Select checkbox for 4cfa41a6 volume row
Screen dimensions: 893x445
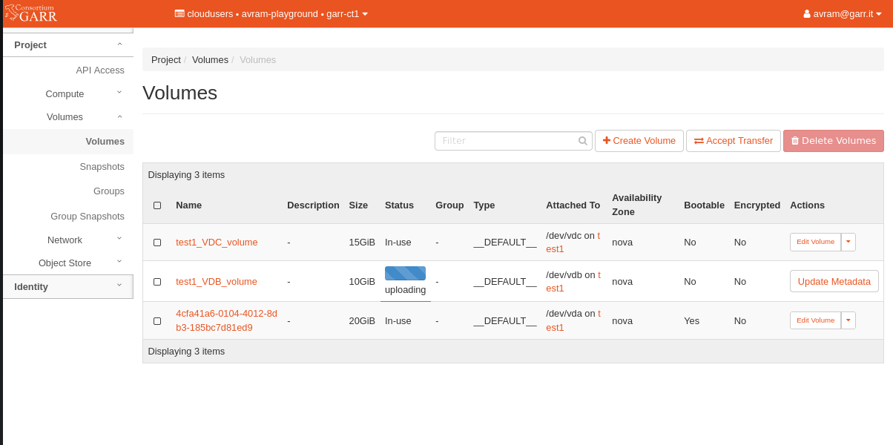pos(157,321)
